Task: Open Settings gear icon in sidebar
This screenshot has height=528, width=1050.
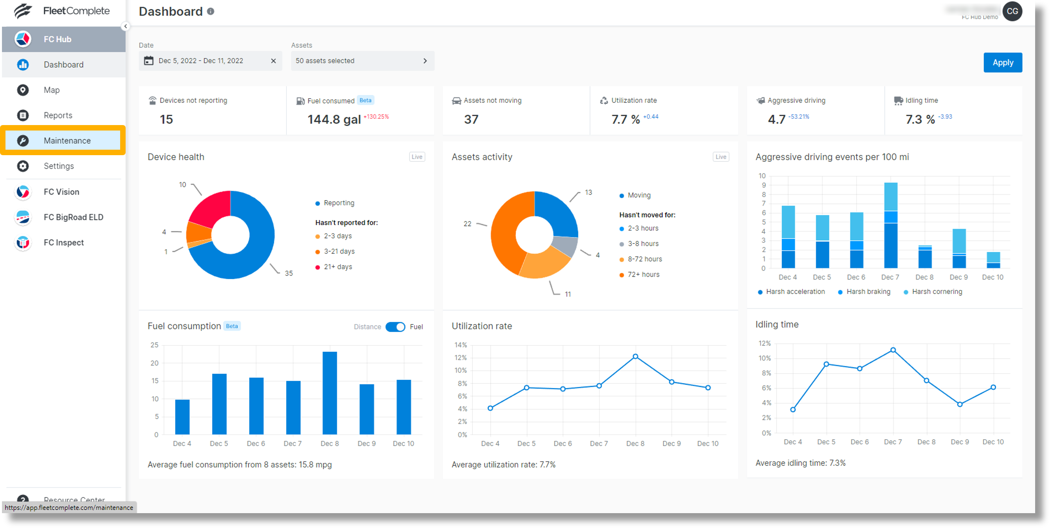Action: pos(23,166)
